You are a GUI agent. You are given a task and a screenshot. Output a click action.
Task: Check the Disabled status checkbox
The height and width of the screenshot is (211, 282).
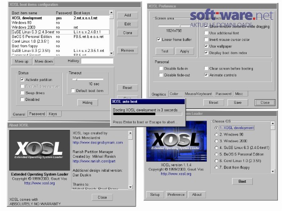coord(22,99)
